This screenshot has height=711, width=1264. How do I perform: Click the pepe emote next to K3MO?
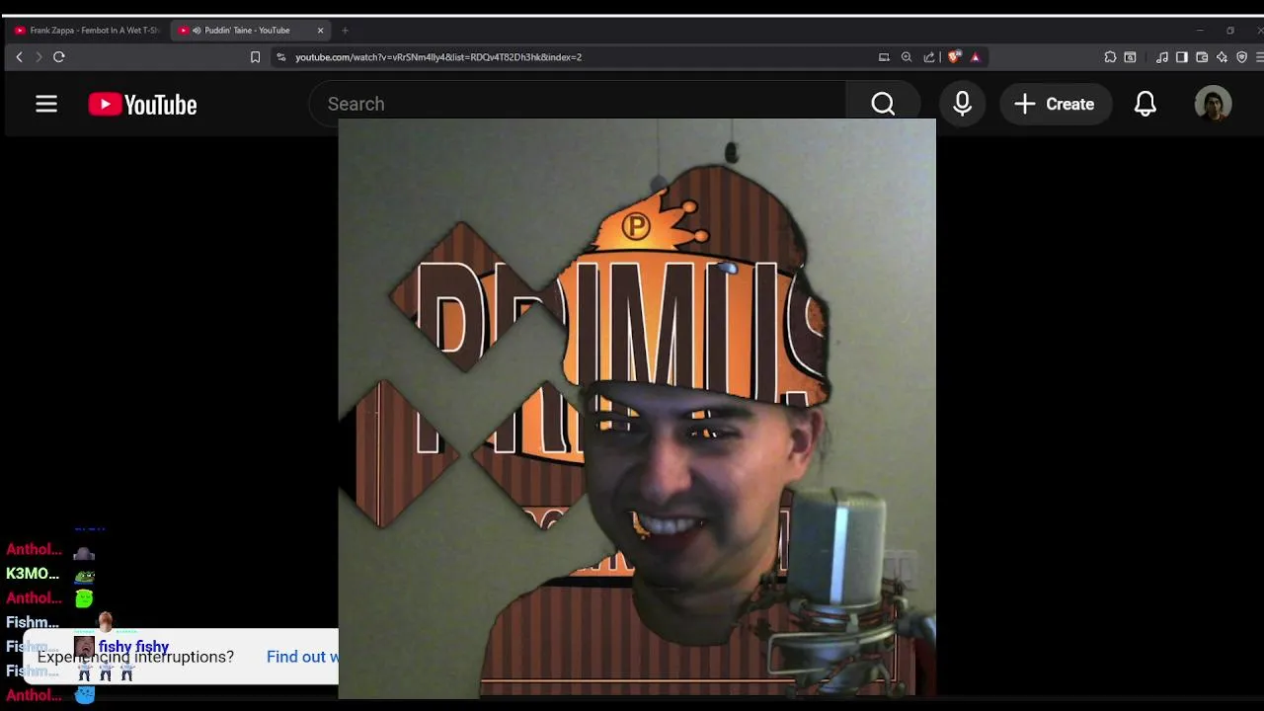pyautogui.click(x=85, y=575)
